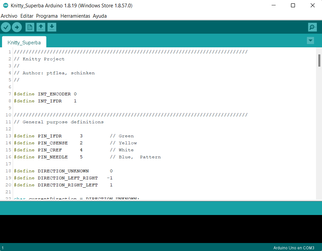
Task: Select the Knitty_Superba sketch tab
Action: 24,43
